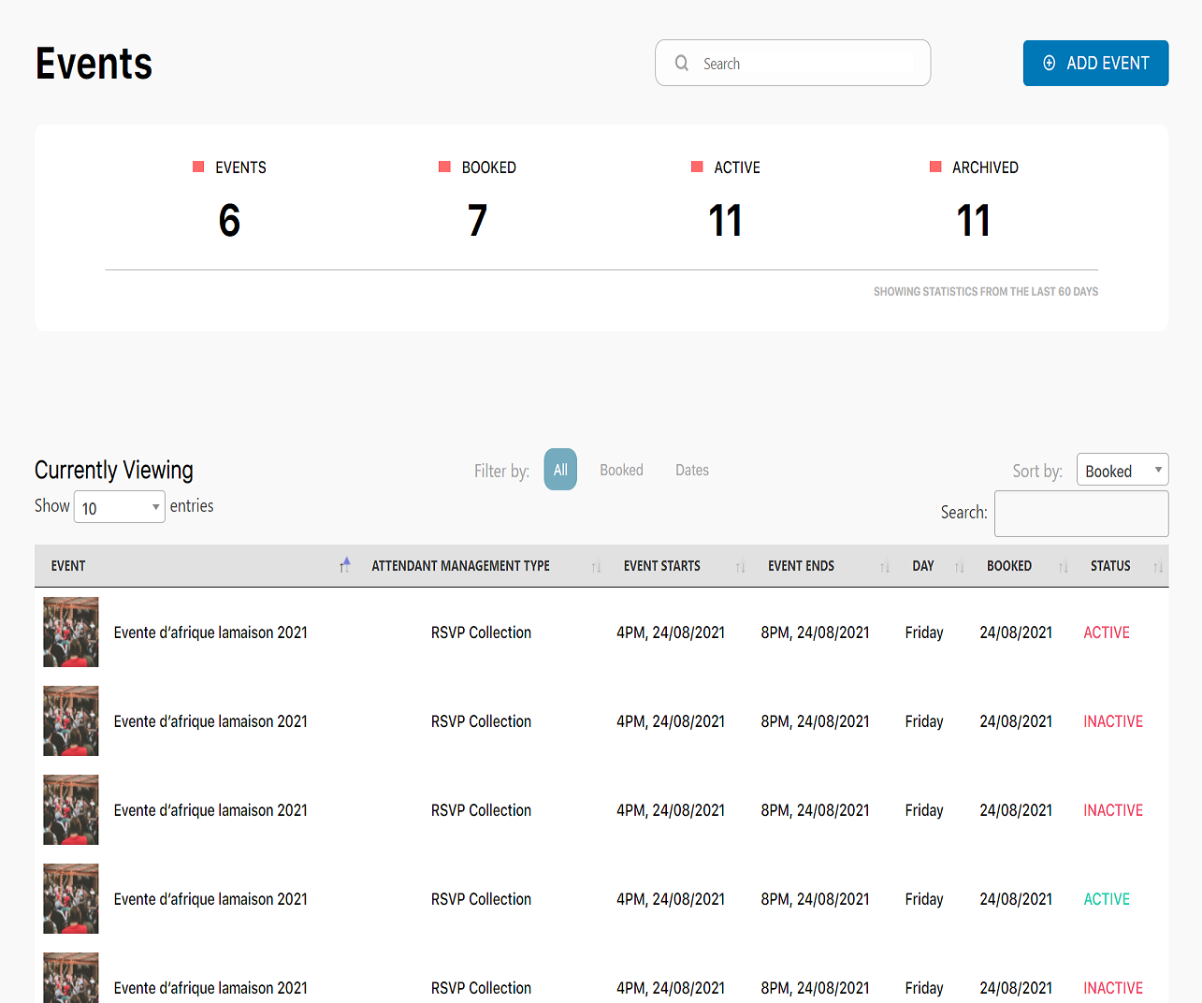Sort by Attendant Management Type arrows
The image size is (1202, 1003).
(597, 566)
